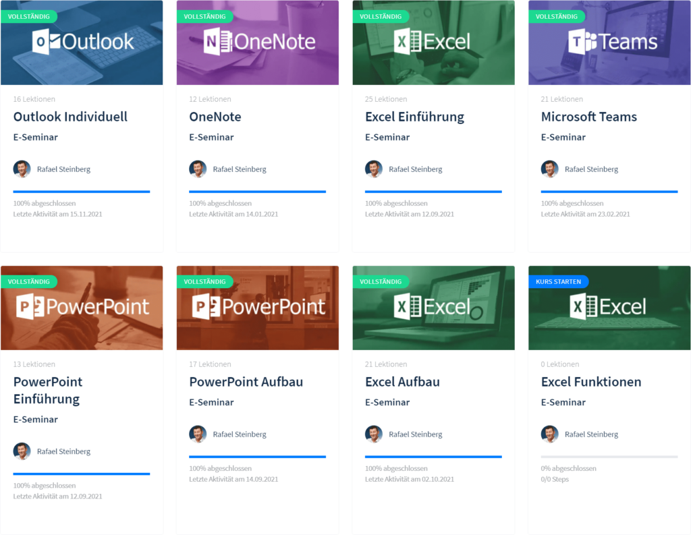Click Vollständig badge on OneNote card
The height and width of the screenshot is (535, 691).
[204, 16]
